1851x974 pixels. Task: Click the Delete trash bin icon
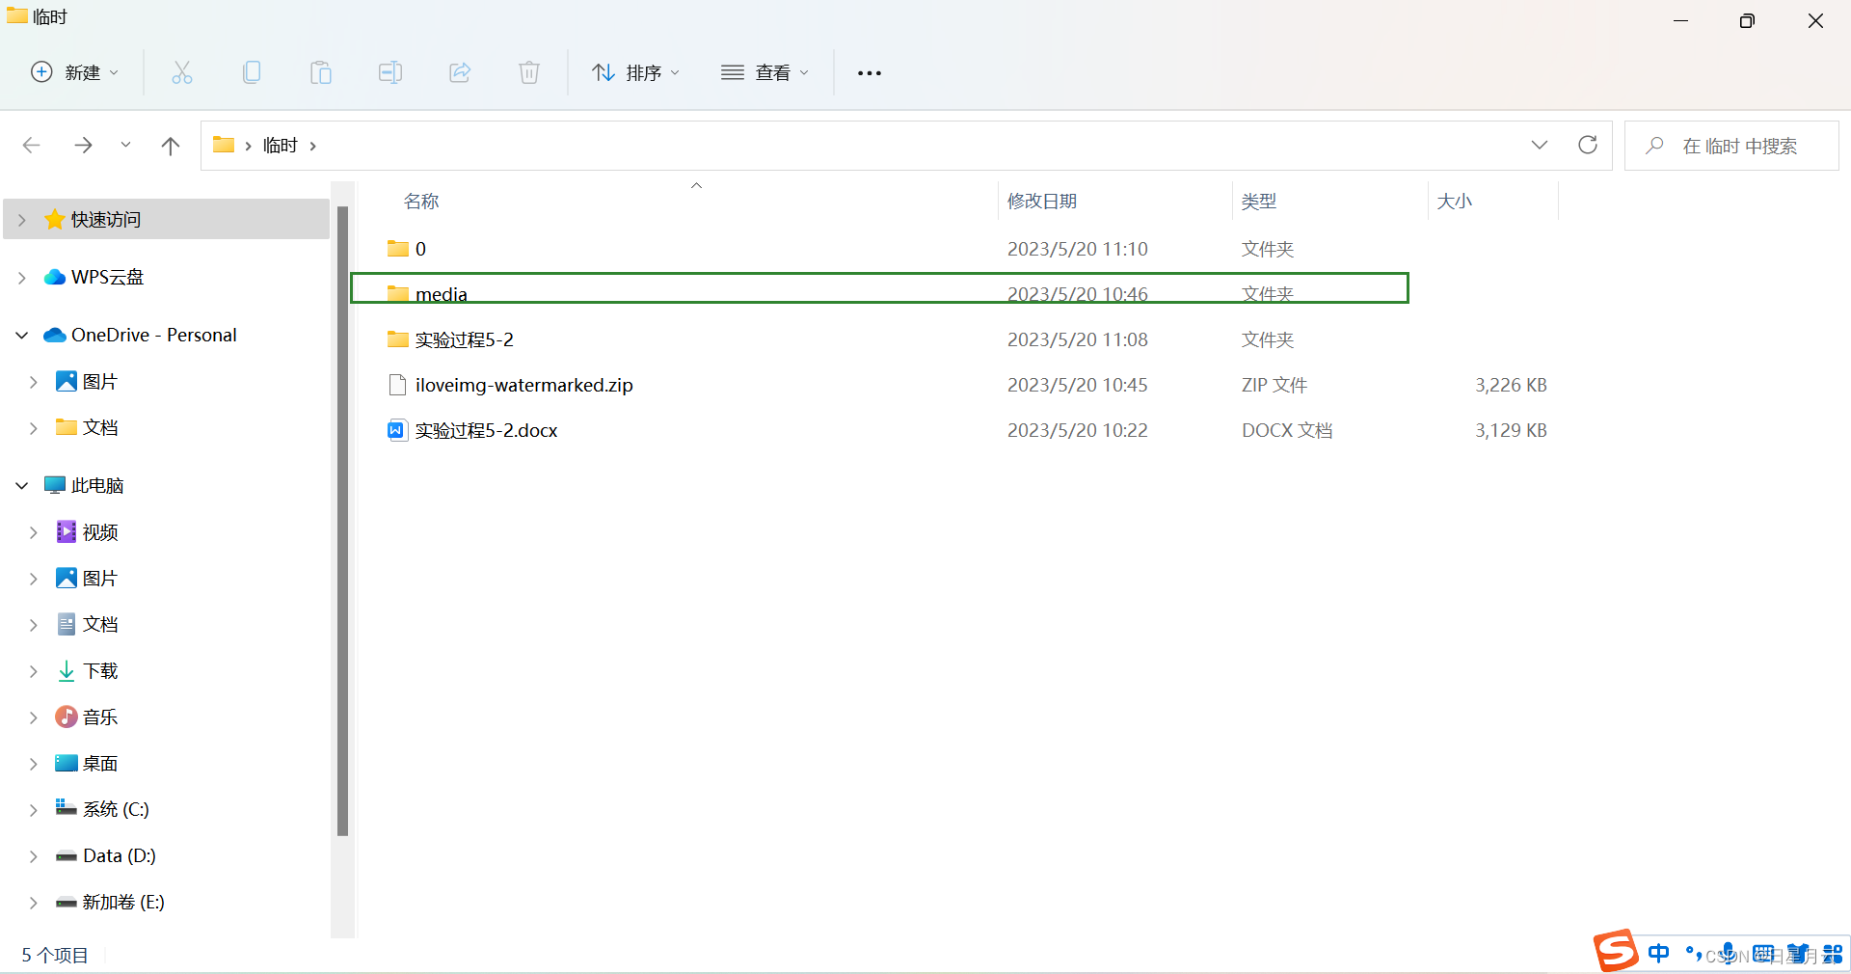coord(529,72)
